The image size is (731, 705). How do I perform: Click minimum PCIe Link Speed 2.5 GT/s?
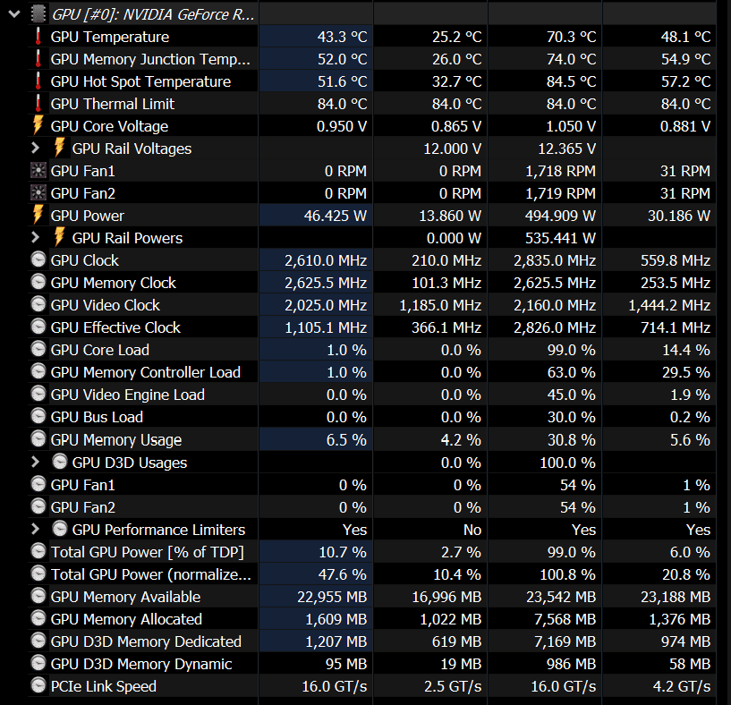pos(452,686)
